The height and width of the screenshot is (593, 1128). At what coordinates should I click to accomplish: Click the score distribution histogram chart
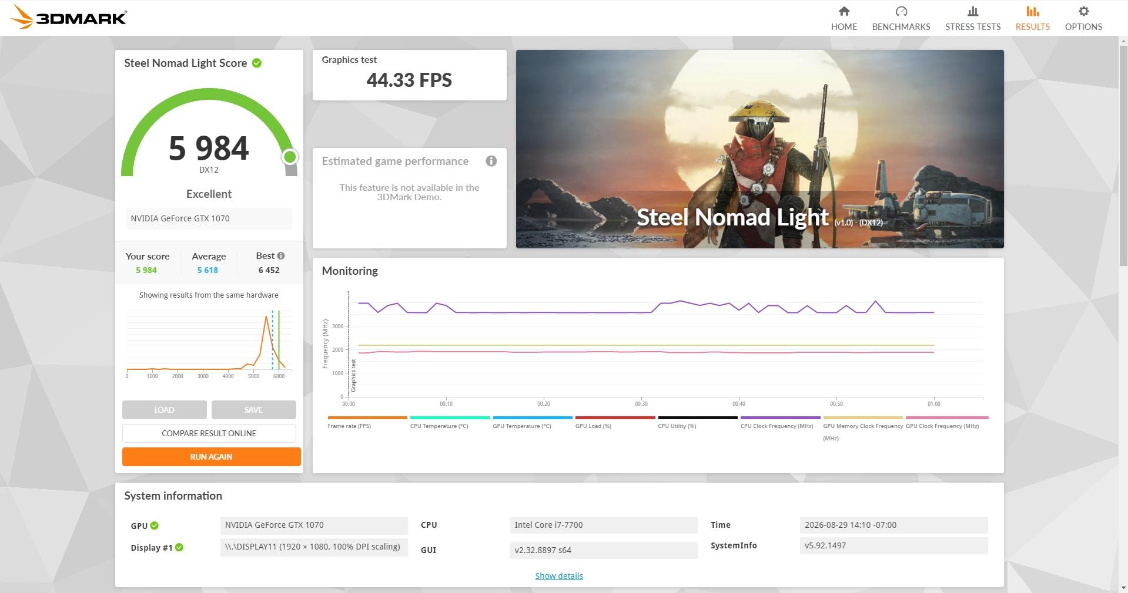[x=209, y=345]
